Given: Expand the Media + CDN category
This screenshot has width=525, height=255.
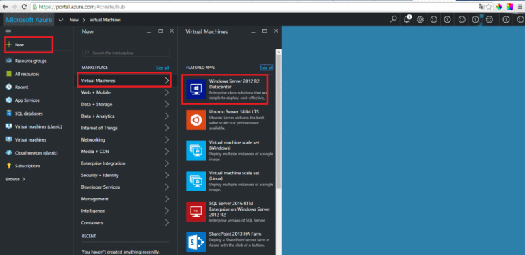Looking at the screenshot, I should [x=125, y=152].
